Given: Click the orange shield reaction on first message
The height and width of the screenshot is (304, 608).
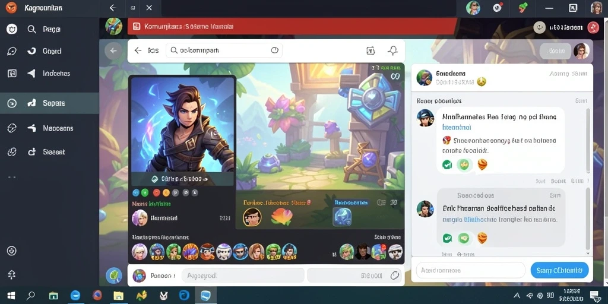Looking at the screenshot, I should coord(482,165).
